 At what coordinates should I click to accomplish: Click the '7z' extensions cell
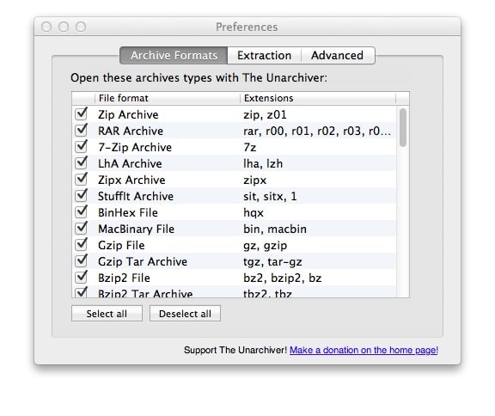click(250, 147)
